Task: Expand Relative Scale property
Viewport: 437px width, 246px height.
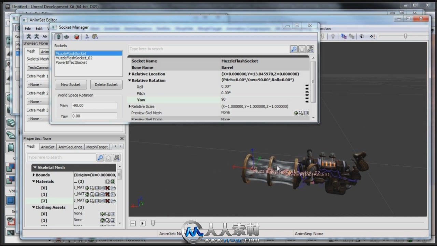Action: coord(130,107)
